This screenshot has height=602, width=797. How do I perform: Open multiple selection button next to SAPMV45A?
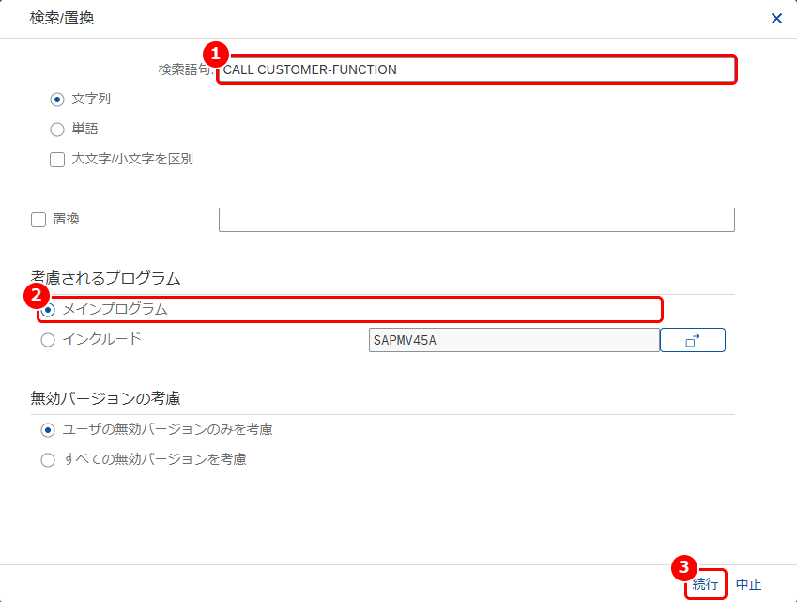click(x=692, y=340)
